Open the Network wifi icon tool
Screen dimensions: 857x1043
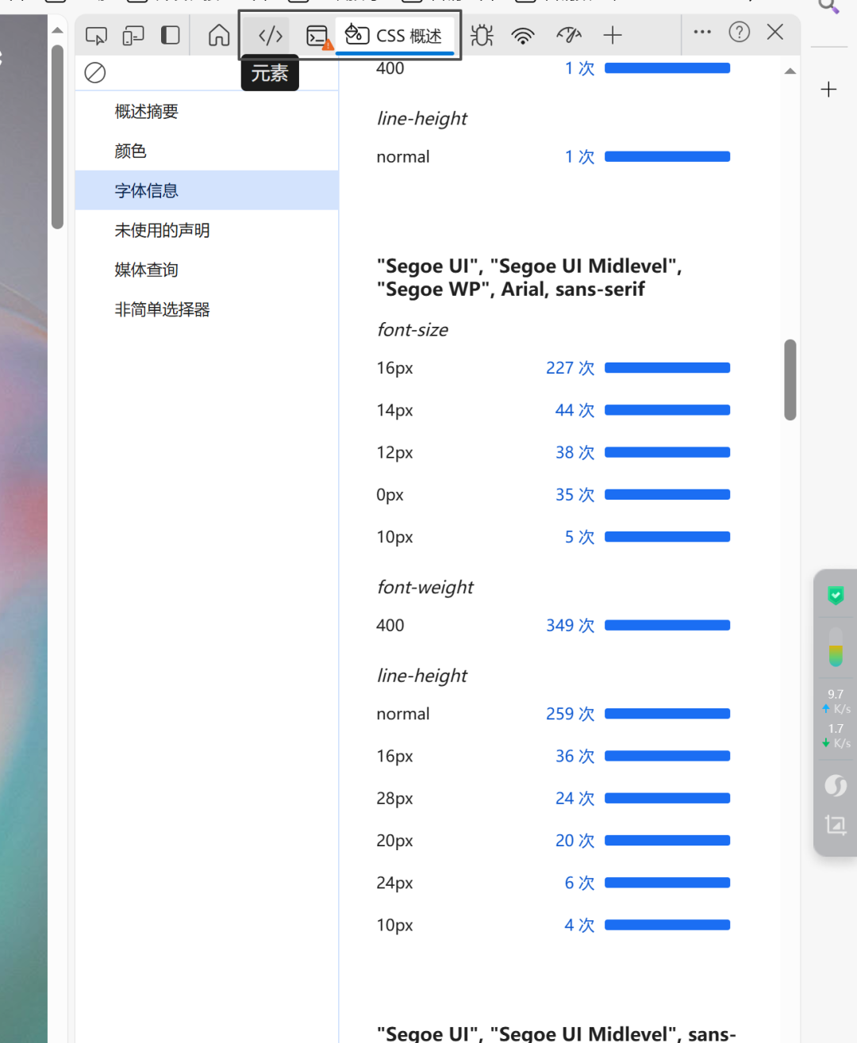tap(523, 36)
